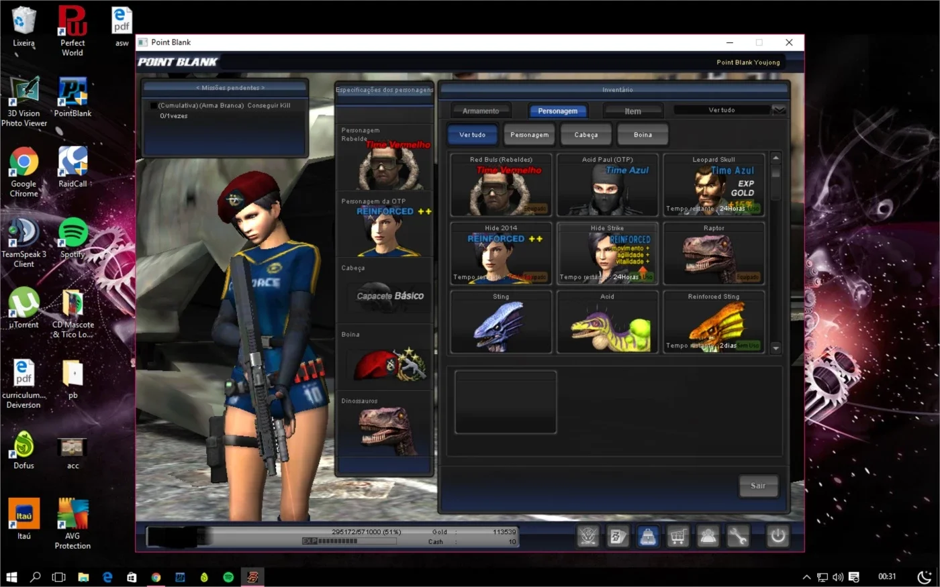
Task: Open the AVG Protection desktop shortcut
Action: 73,524
